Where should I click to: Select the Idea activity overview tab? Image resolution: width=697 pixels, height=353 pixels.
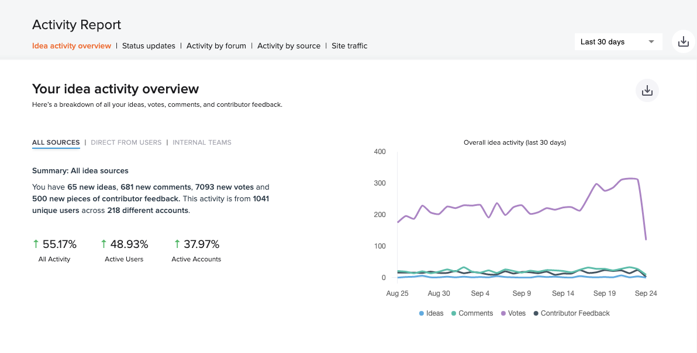(x=71, y=46)
